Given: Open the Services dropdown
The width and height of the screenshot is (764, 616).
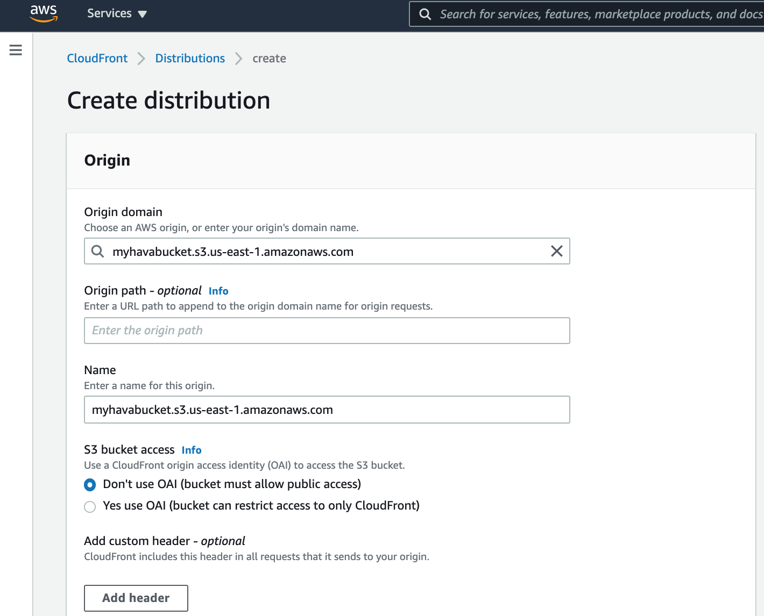Looking at the screenshot, I should pyautogui.click(x=117, y=13).
